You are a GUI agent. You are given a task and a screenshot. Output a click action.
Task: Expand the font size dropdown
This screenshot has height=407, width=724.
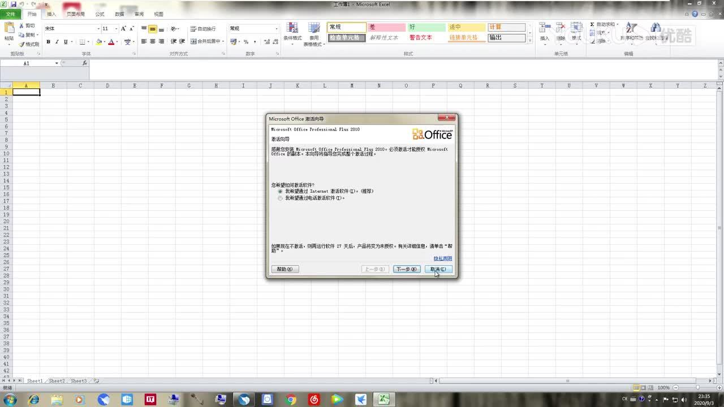coord(116,28)
